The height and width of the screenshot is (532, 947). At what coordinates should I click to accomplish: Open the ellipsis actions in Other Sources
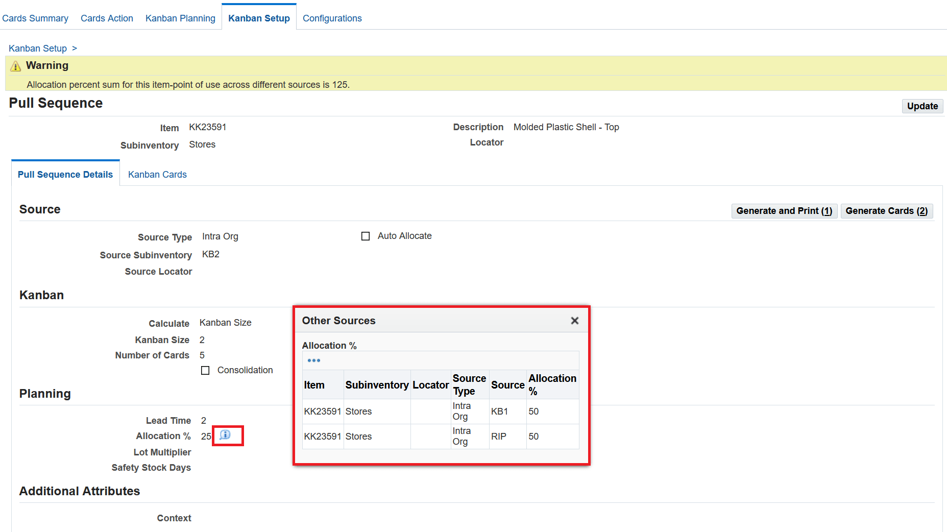click(x=313, y=360)
